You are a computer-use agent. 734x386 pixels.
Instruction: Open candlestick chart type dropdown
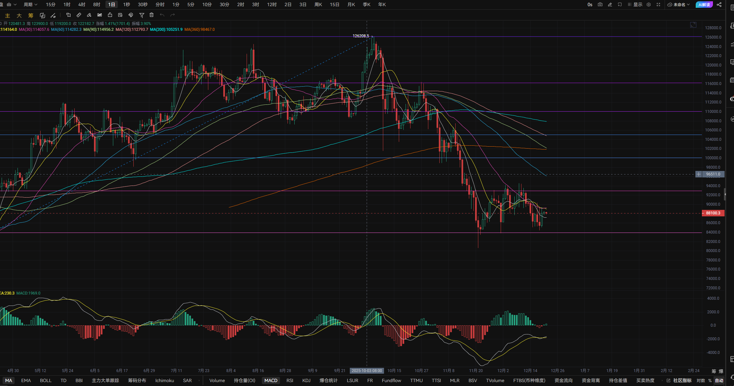click(11, 5)
